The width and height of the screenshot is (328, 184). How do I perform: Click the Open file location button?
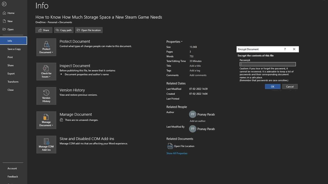click(89, 30)
